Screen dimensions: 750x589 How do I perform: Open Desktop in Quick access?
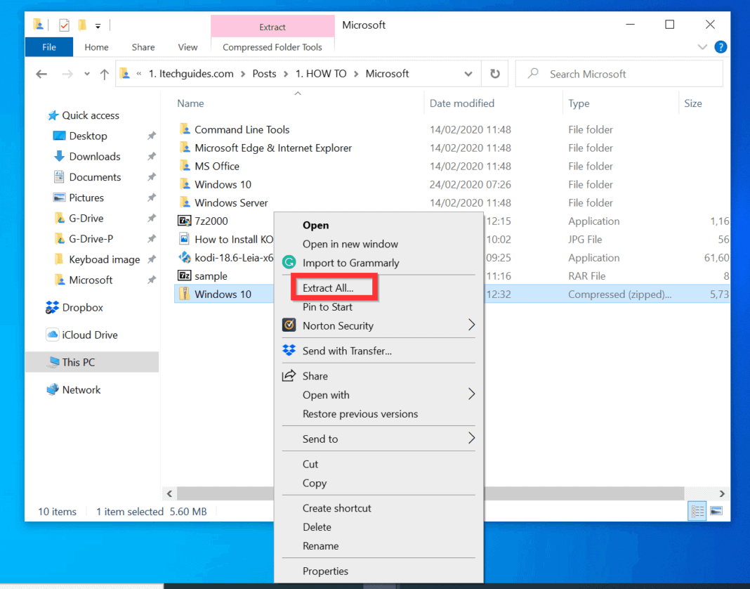[88, 136]
